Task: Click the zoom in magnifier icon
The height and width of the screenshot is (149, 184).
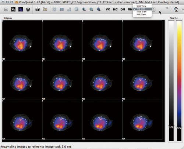Action: (84, 10)
